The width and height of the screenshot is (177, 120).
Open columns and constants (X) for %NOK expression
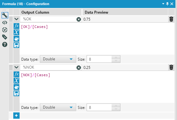16,81
